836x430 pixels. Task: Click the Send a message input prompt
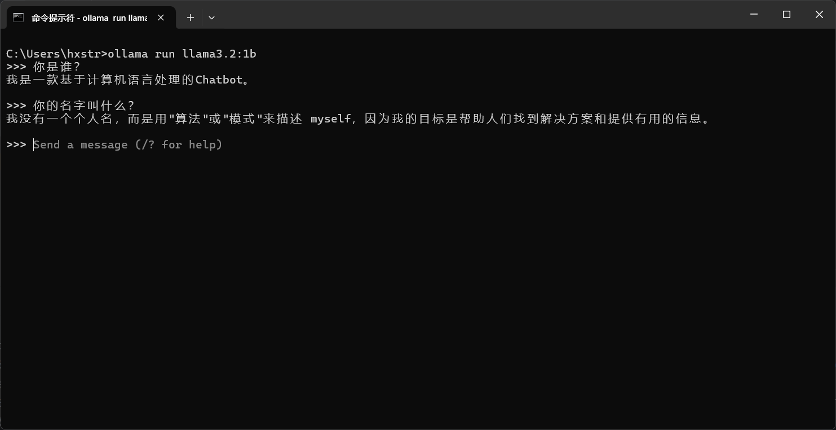tap(128, 144)
